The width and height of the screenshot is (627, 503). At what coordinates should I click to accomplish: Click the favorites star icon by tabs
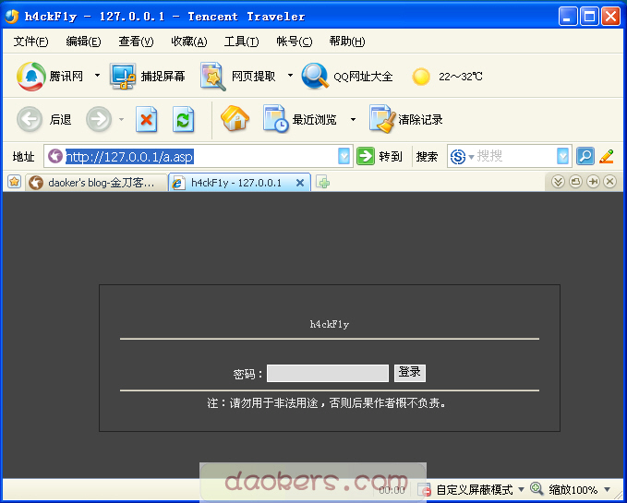point(14,182)
